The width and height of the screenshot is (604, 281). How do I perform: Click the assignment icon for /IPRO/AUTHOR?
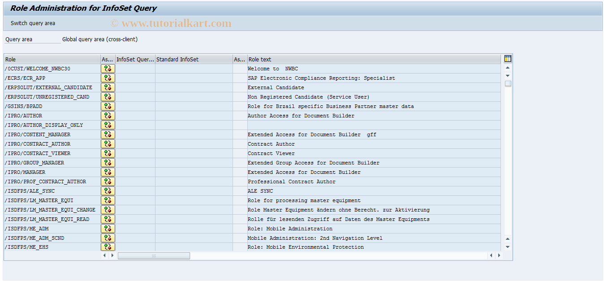pos(108,115)
